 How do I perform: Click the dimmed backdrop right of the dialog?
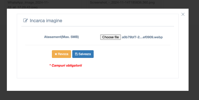[x=194, y=51]
